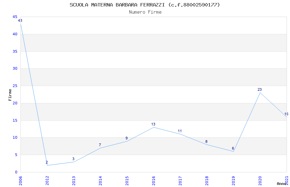Click the y-axis tick label 15
290x187 pixels.
[x=15, y=120]
